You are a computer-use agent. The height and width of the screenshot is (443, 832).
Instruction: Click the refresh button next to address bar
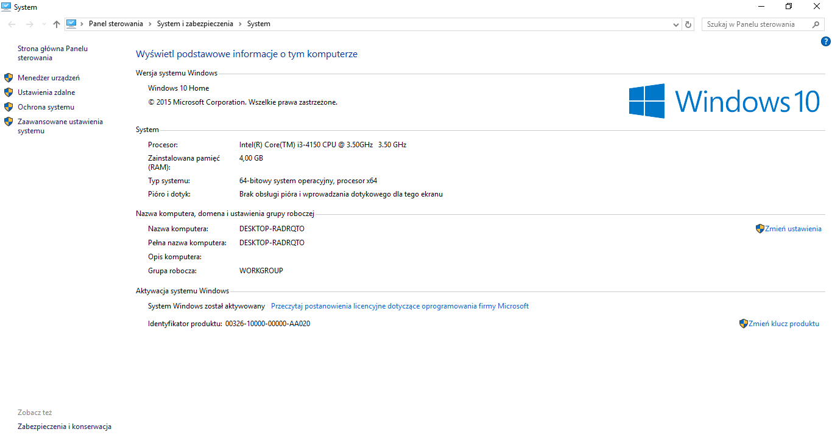(x=688, y=24)
